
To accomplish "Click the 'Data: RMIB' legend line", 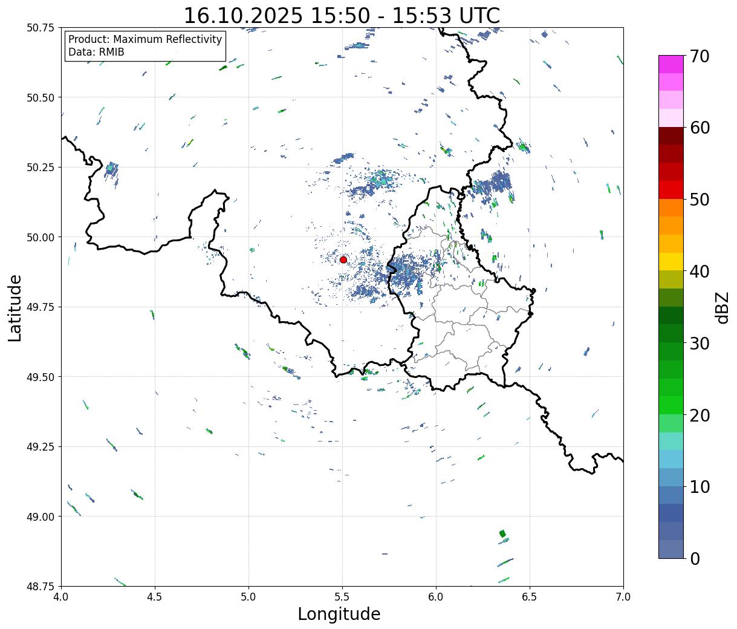I will click(x=96, y=52).
